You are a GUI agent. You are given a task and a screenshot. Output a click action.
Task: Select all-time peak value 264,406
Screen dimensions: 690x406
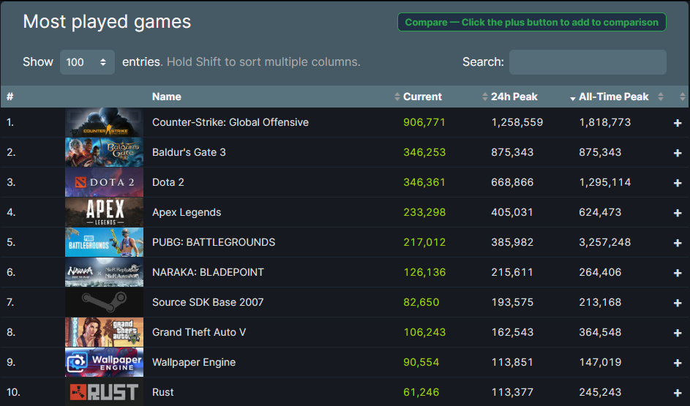[x=600, y=272]
